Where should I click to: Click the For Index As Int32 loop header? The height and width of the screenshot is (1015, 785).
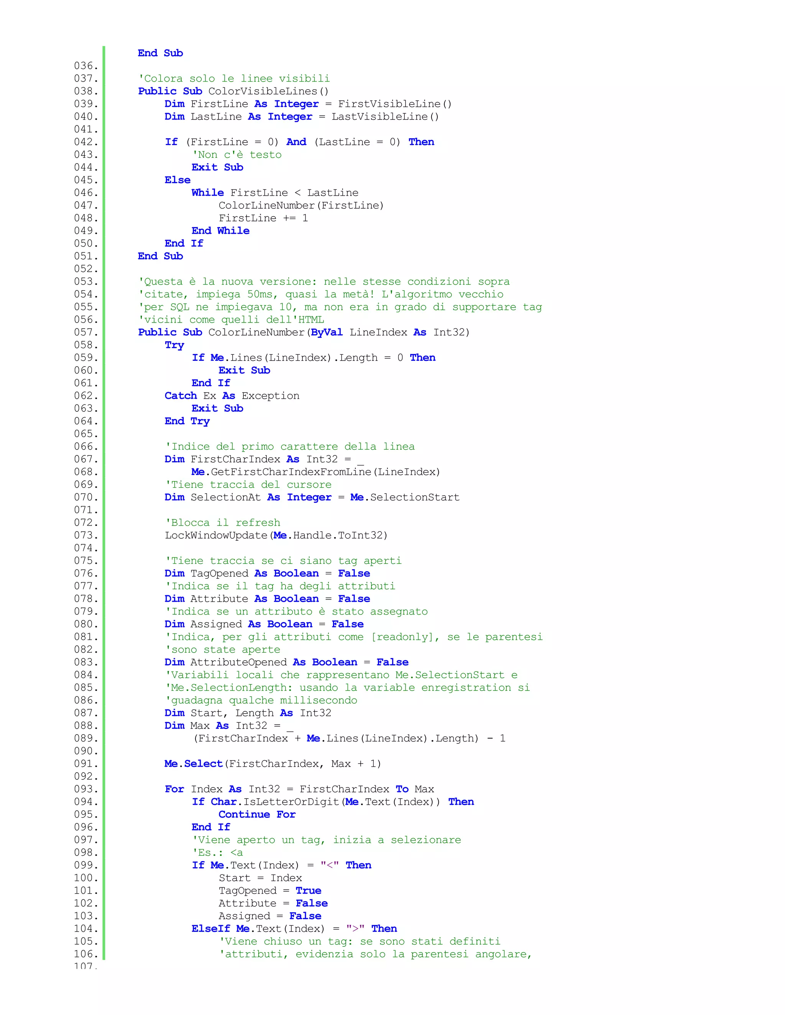point(299,789)
